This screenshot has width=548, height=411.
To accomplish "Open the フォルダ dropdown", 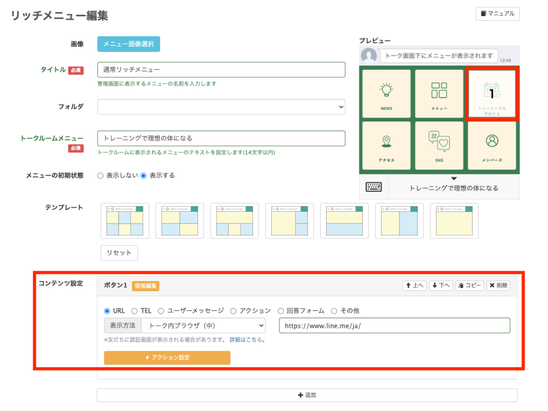I will coord(221,107).
